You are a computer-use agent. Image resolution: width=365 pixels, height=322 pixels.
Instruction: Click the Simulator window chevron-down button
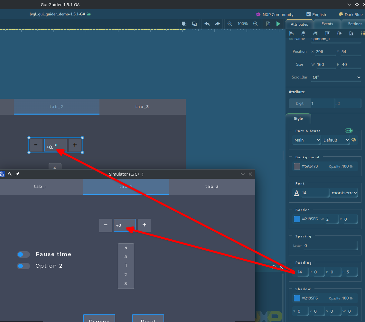(x=243, y=174)
